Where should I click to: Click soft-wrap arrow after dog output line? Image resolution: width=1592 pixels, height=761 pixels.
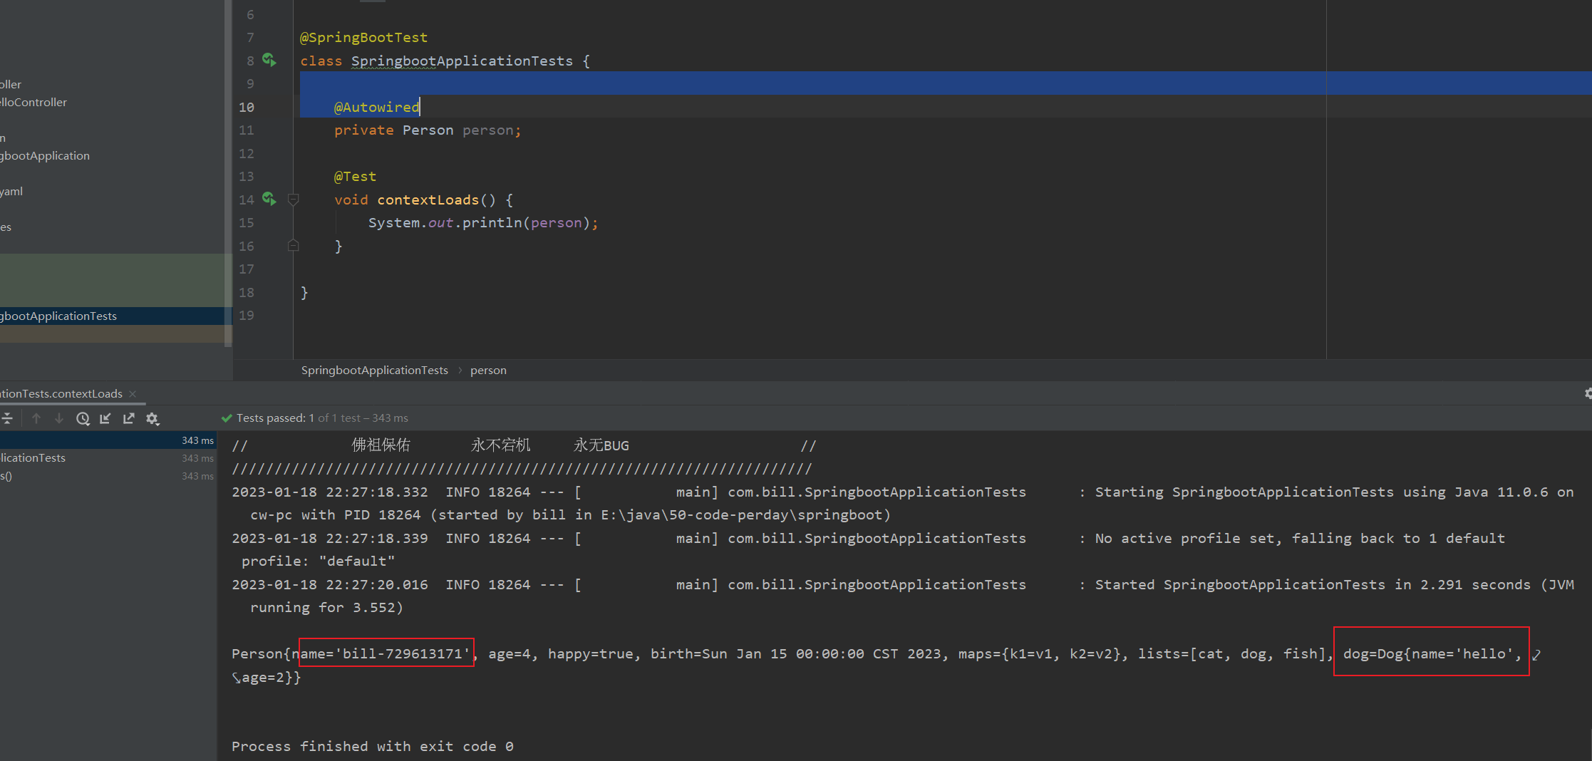pyautogui.click(x=1536, y=654)
